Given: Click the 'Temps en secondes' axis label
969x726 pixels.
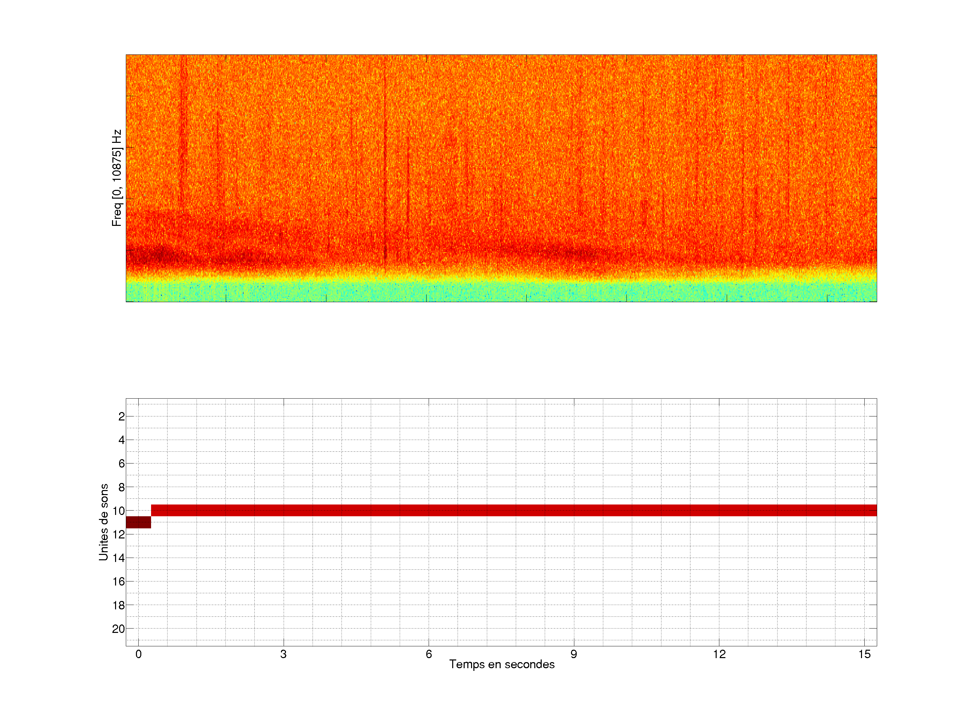Looking at the screenshot, I should 502,664.
